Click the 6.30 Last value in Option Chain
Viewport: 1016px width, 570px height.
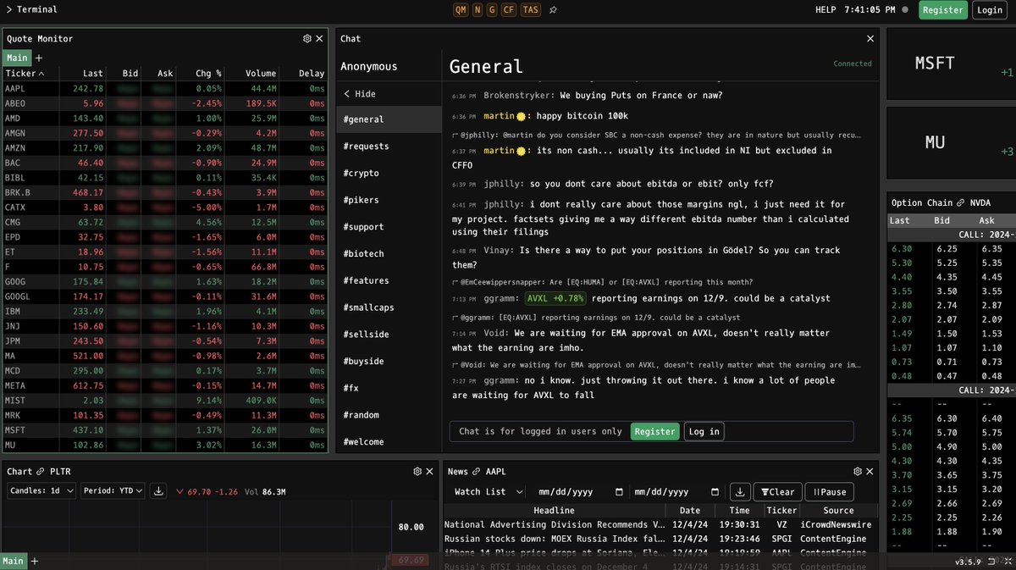900,249
